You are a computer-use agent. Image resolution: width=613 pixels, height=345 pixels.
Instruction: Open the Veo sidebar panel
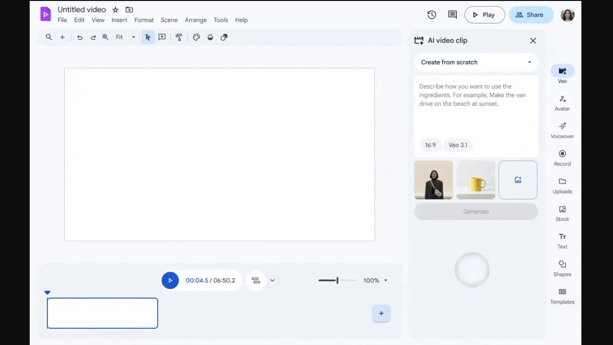point(562,74)
